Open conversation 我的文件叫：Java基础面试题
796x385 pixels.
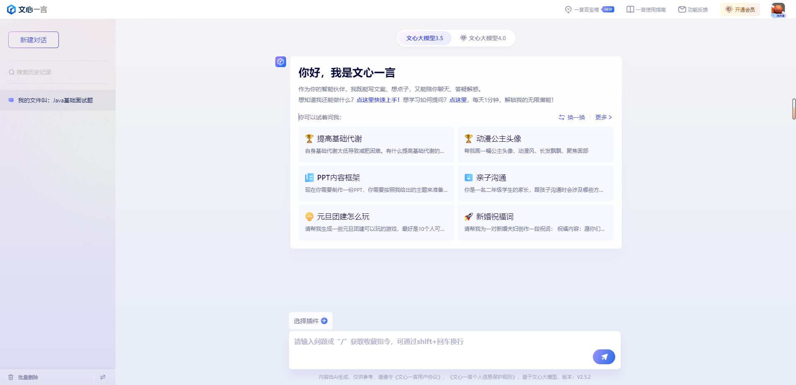pos(58,100)
